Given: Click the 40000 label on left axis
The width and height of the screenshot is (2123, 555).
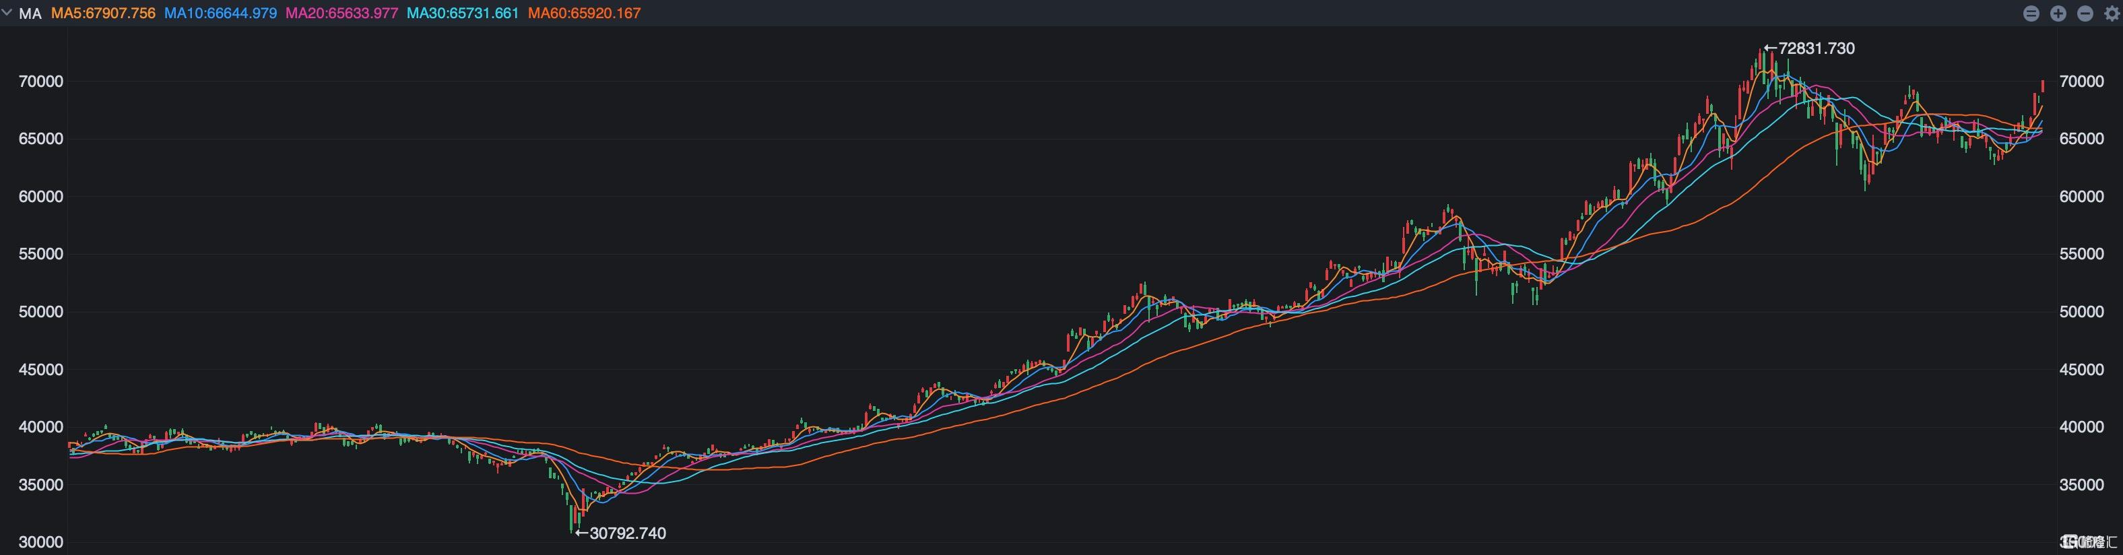Looking at the screenshot, I should [40, 427].
